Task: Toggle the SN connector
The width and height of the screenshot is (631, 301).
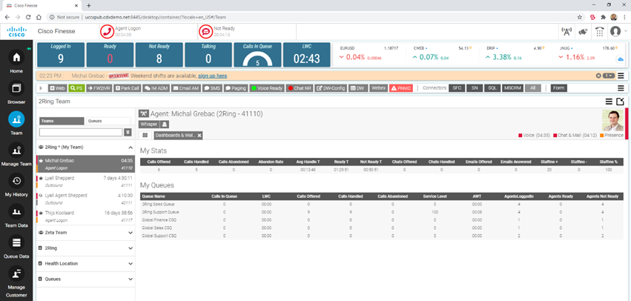Action: point(475,87)
